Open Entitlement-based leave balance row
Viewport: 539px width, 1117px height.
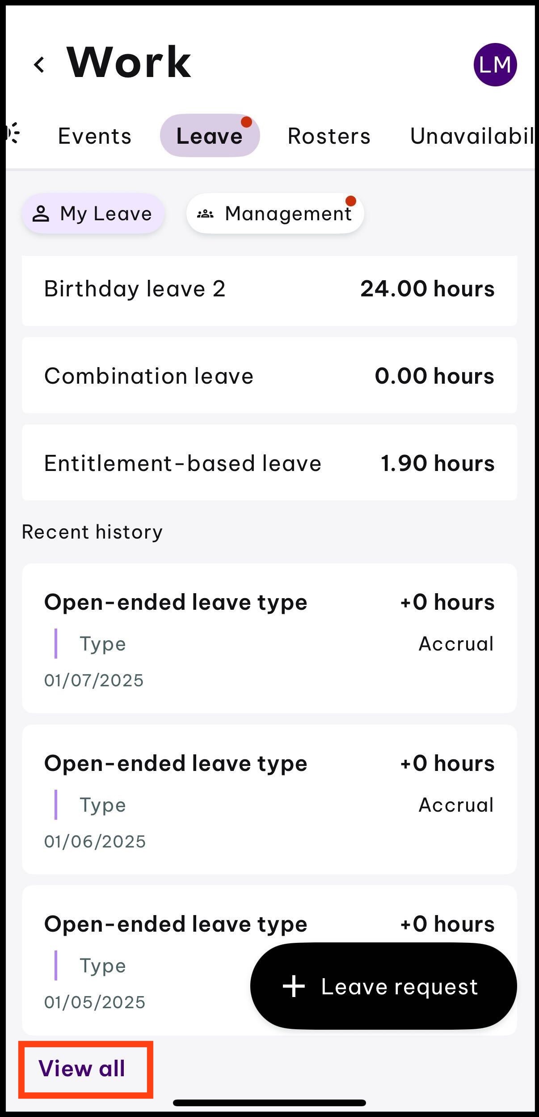[269, 462]
